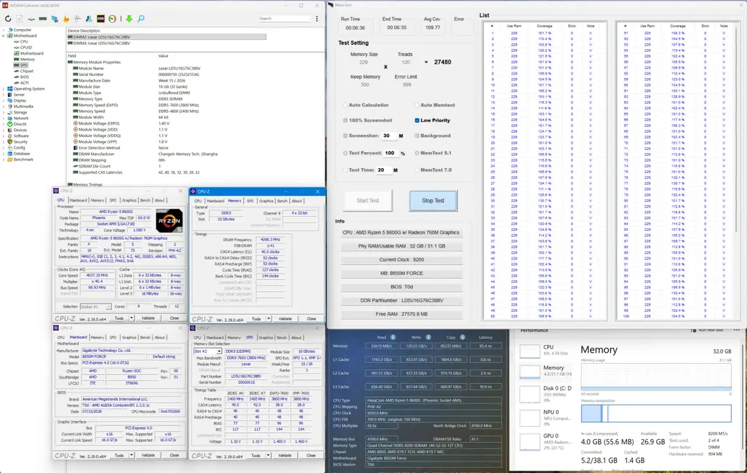Select the Test Percent radio option
This screenshot has width=747, height=473.
pyautogui.click(x=345, y=153)
